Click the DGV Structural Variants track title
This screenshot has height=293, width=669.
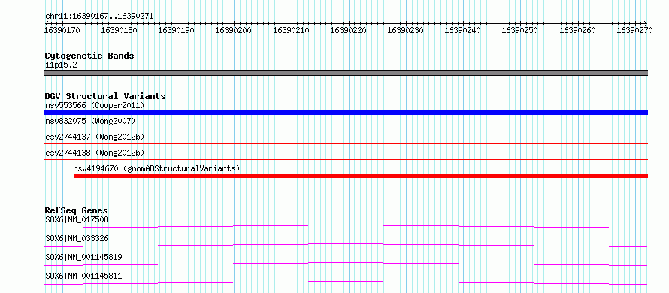coord(105,96)
